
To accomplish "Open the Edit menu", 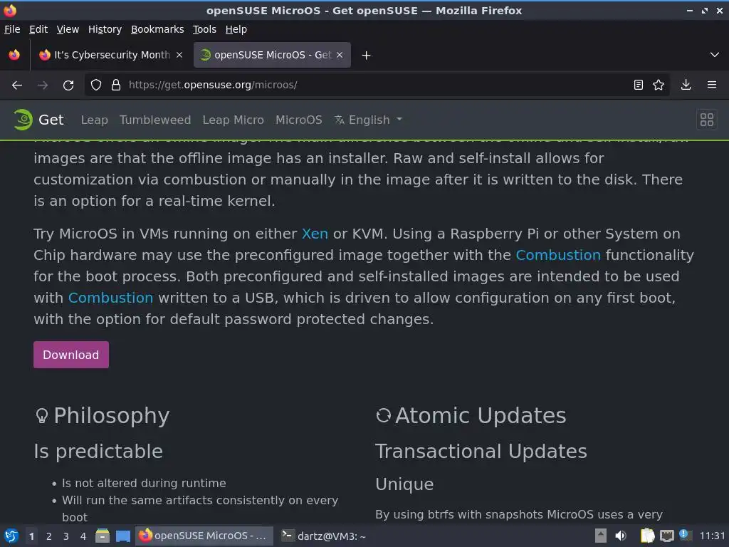I will tap(38, 29).
